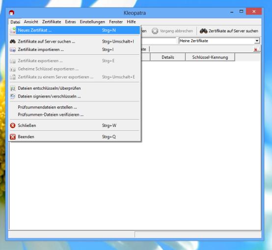The width and height of the screenshot is (272, 250).
Task: Choose Zertifikate importieren menu entry
Action: click(x=75, y=50)
